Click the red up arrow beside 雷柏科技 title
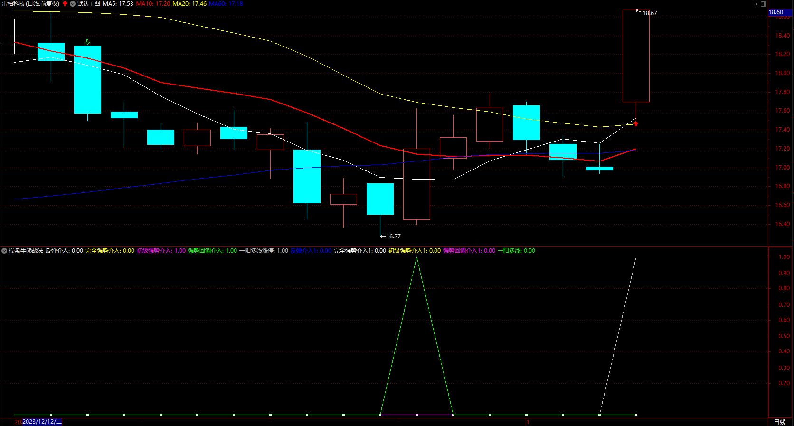This screenshot has height=426, width=794. coord(65,4)
